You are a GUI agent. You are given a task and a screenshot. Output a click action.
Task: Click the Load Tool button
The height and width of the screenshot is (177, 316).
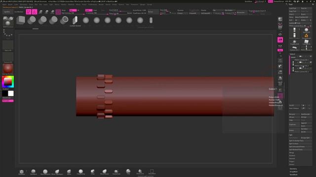tap(294, 8)
